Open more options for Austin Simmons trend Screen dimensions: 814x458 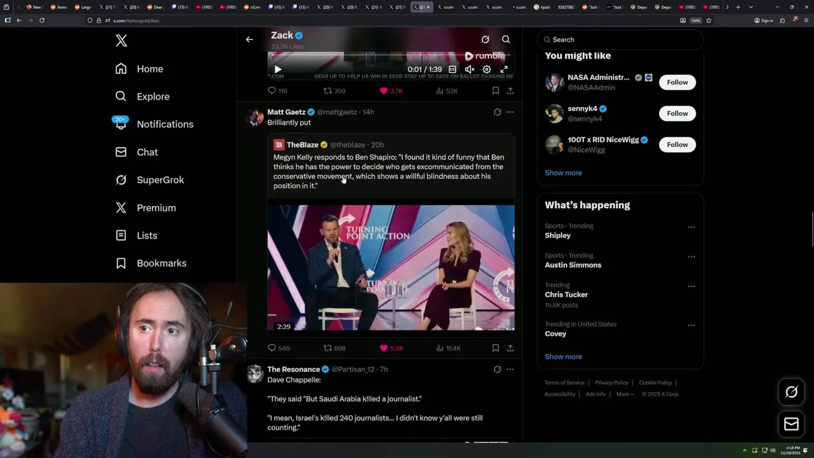coord(691,257)
